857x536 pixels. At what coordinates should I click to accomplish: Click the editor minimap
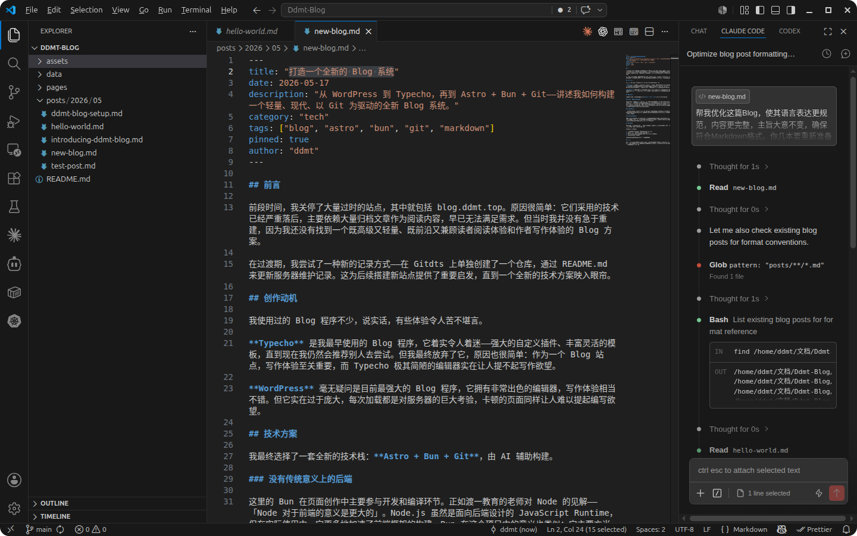[648, 100]
